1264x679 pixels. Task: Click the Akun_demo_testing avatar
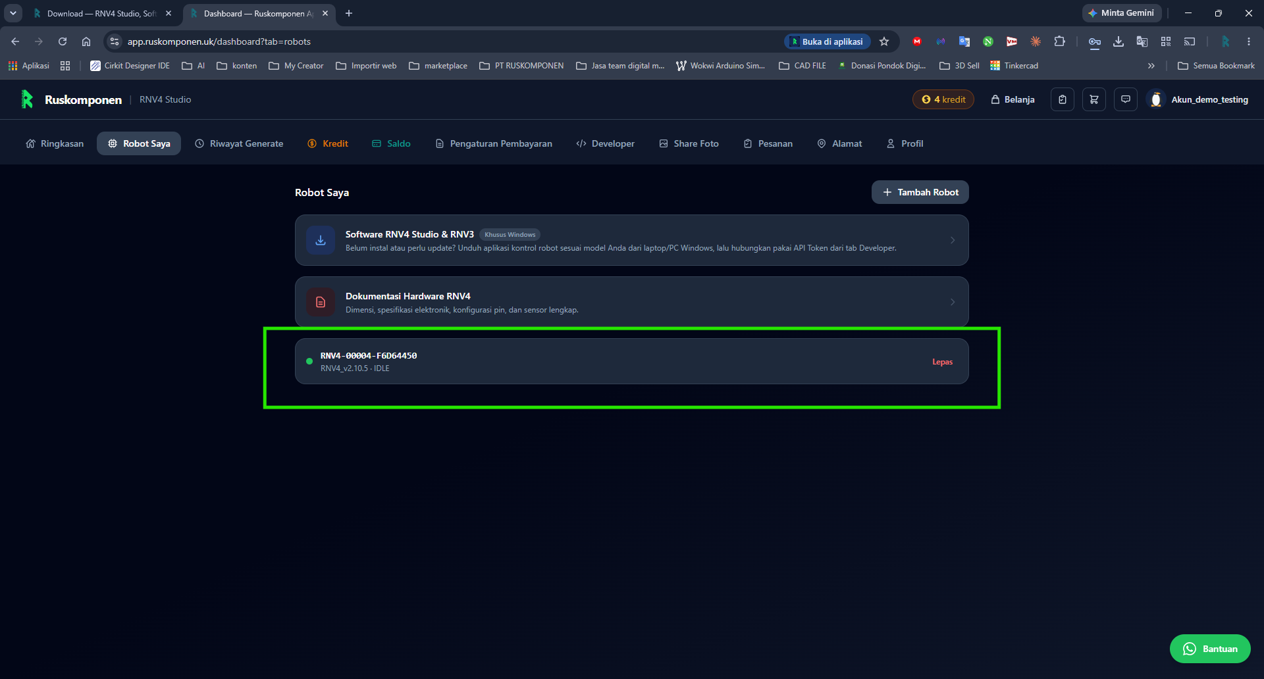coord(1155,99)
